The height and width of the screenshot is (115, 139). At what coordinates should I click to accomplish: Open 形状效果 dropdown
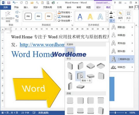(x=65, y=21)
